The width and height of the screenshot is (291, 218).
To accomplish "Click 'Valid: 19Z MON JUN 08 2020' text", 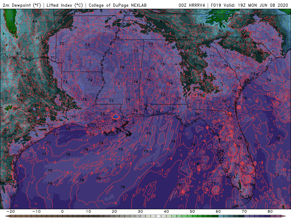I will tap(256, 5).
